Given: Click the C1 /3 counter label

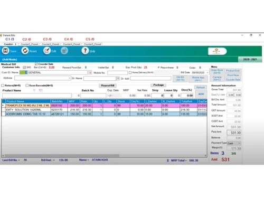Looking at the screenshot, I should 10,39.
